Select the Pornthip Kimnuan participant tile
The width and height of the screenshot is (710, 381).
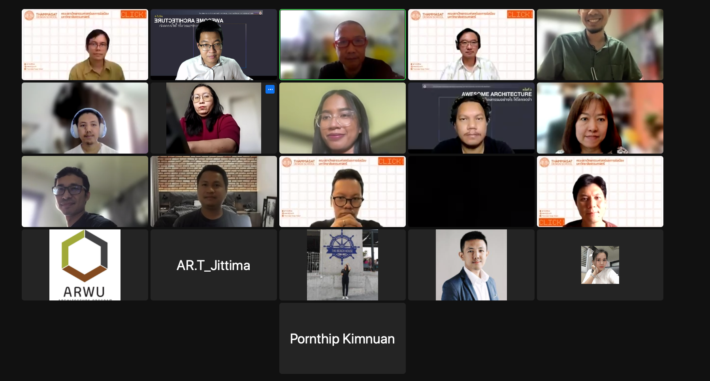tap(343, 338)
